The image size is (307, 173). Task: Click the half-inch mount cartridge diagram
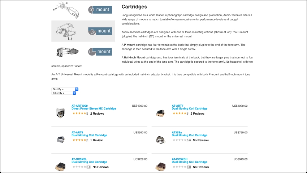click(x=66, y=31)
